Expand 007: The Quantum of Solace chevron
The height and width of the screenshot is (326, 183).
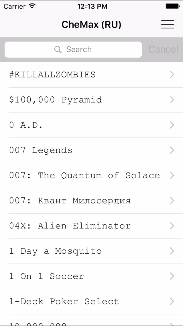click(172, 175)
